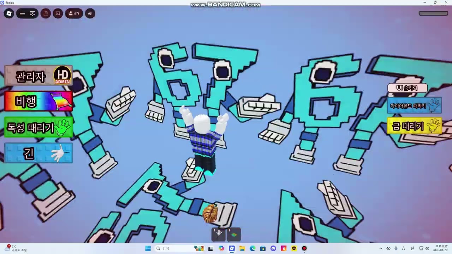Toggle the chat window icon
This screenshot has width=452, height=254.
point(32,13)
